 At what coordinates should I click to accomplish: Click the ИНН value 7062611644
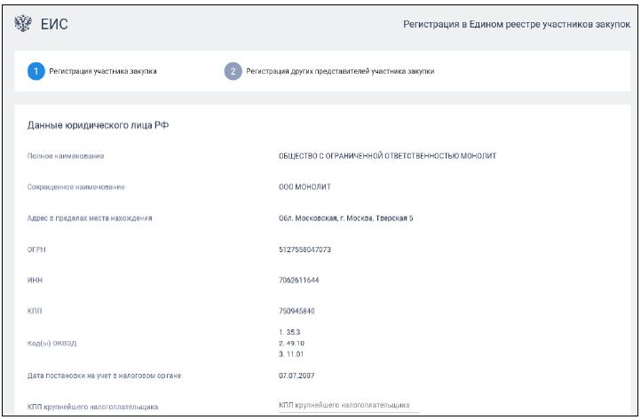click(301, 281)
